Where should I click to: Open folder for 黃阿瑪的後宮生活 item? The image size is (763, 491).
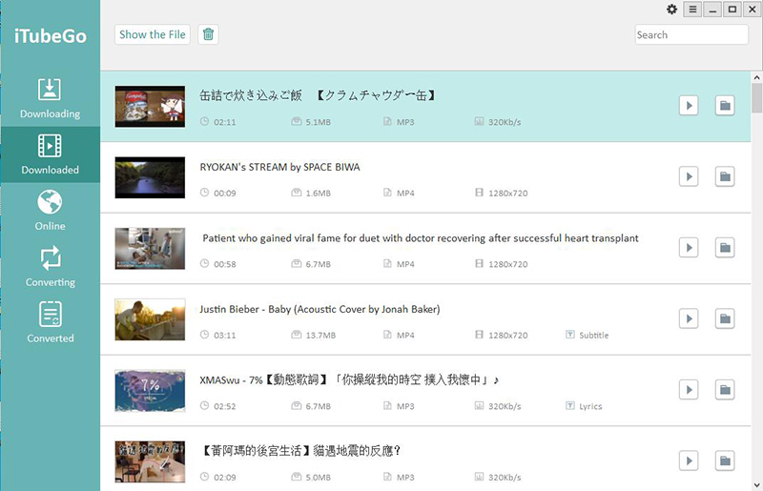725,460
